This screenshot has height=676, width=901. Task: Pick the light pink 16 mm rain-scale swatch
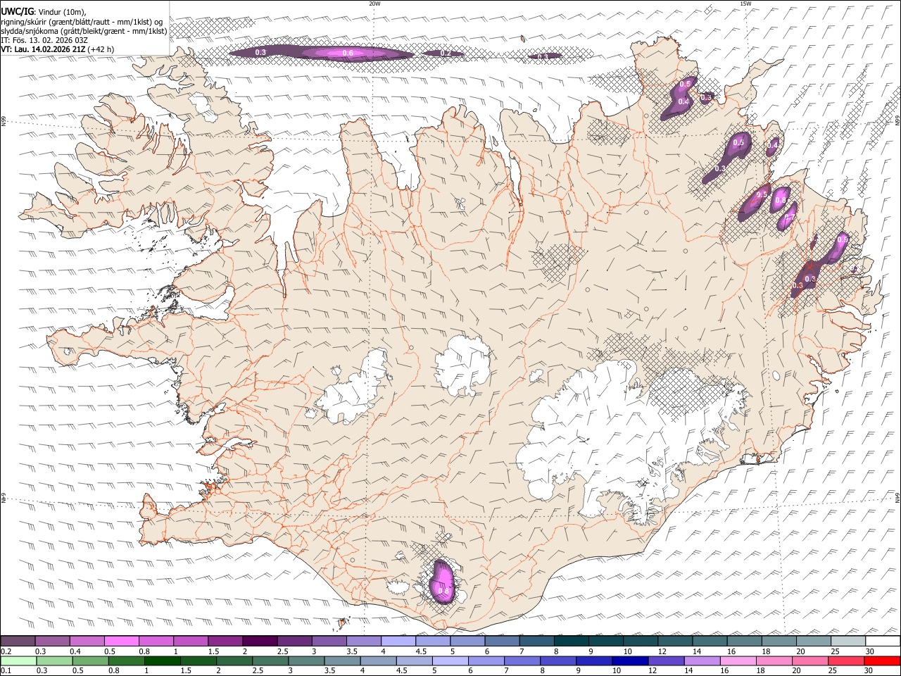738,661
